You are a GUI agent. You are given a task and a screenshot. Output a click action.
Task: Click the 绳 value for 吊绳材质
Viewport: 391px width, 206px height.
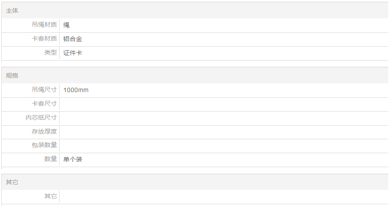tap(67, 25)
